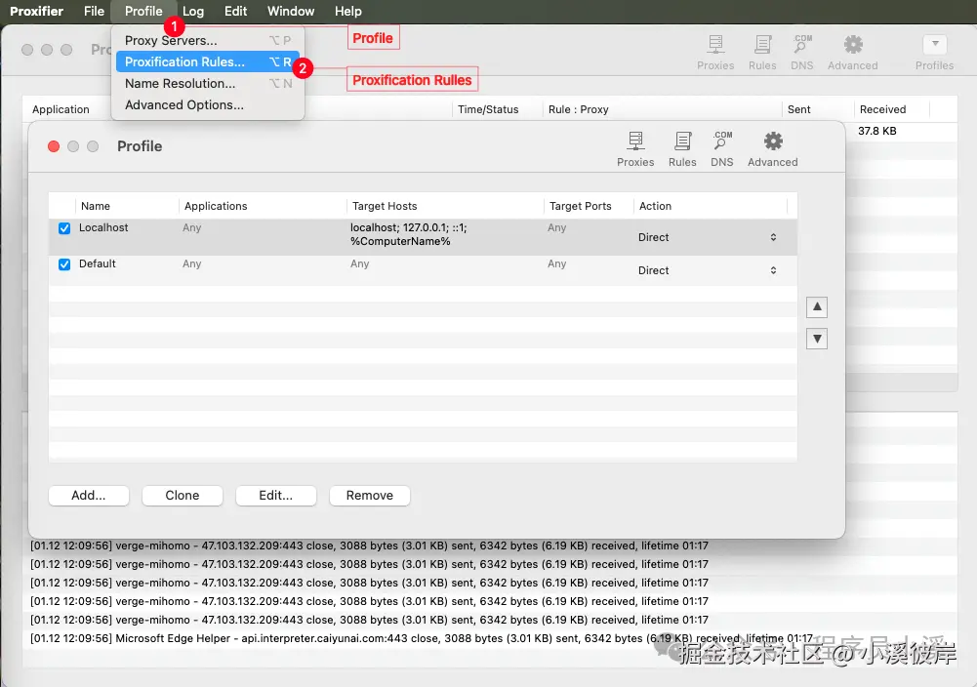Image resolution: width=977 pixels, height=687 pixels.
Task: Click the Edit... button
Action: coord(275,495)
